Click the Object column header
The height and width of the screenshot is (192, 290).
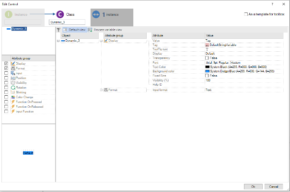80,35
